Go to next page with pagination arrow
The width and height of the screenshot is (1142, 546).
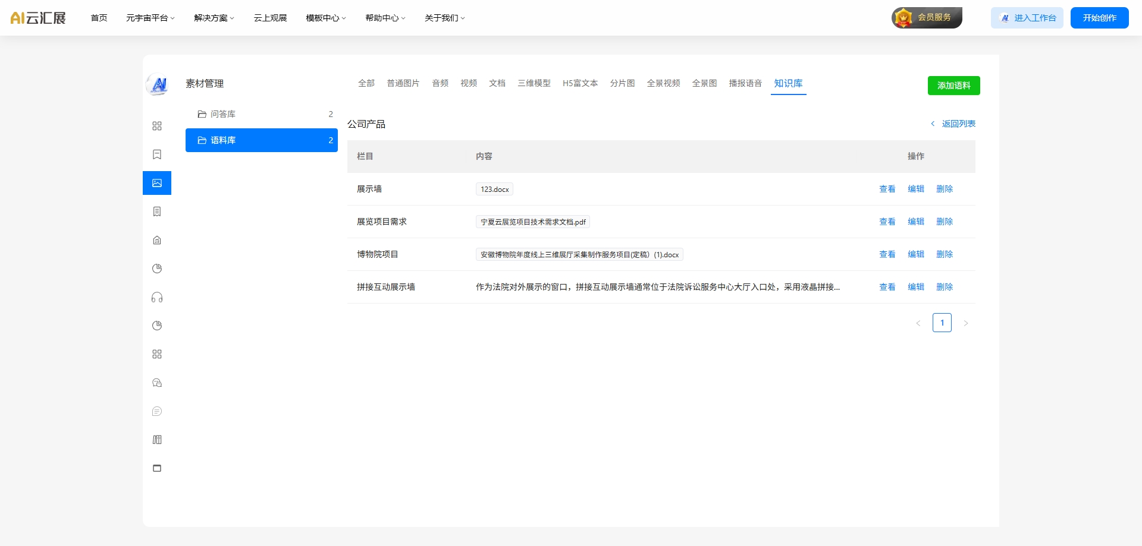coord(965,323)
